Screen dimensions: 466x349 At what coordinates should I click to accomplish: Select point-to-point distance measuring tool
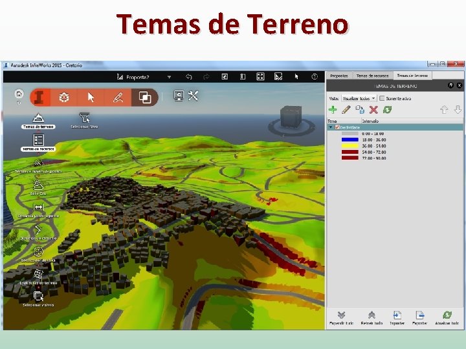tap(38, 207)
